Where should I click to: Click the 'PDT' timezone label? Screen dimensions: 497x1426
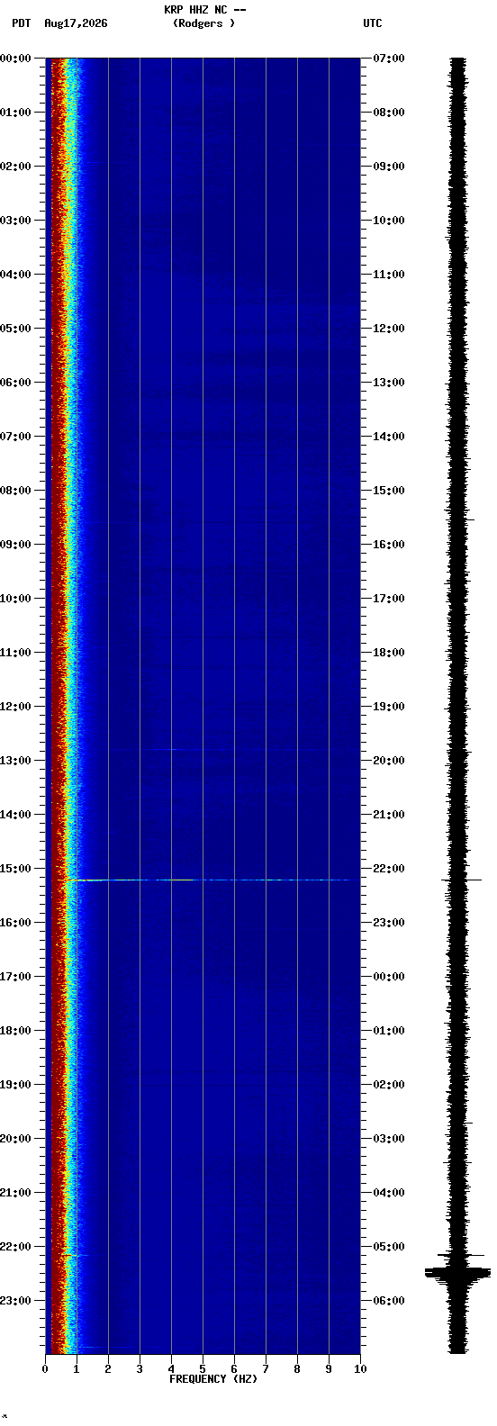pyautogui.click(x=21, y=23)
